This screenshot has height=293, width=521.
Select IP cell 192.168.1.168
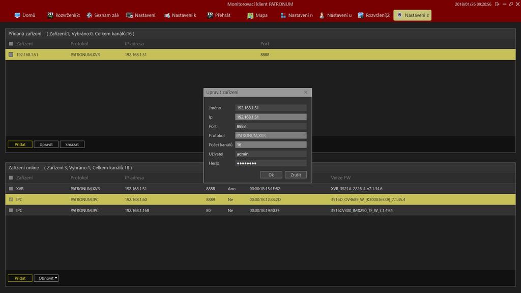tap(137, 211)
